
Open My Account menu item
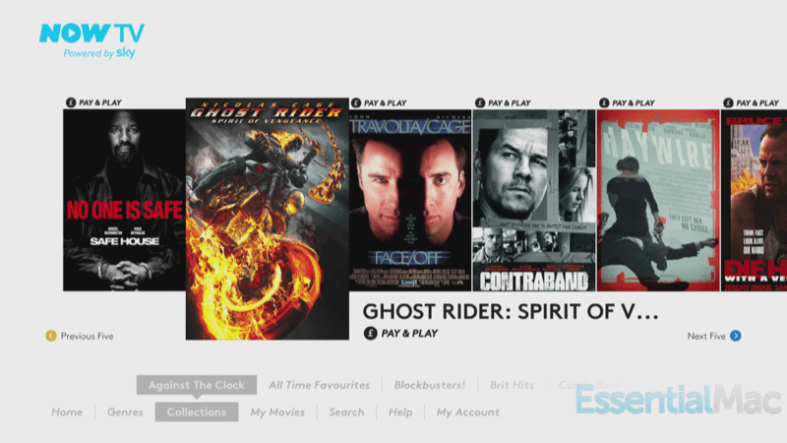(468, 412)
